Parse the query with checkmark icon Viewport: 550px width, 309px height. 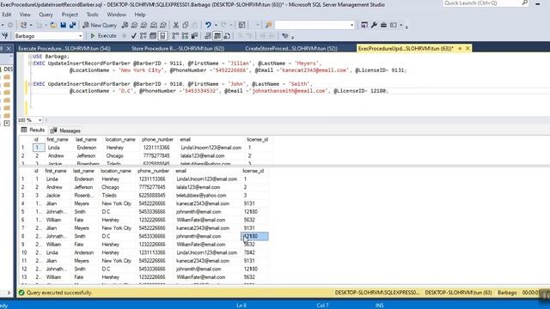click(134, 36)
